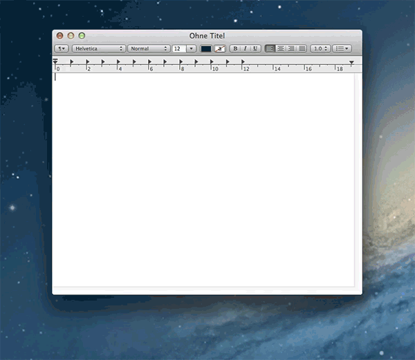Click the tab stop at ruler mark 8
The width and height of the screenshot is (415, 360).
click(181, 62)
